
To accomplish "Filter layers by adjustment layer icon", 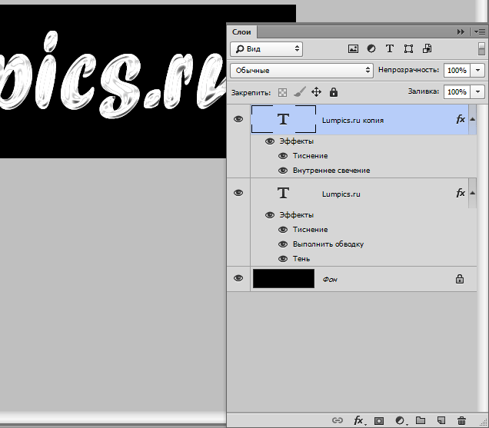I will (x=371, y=48).
